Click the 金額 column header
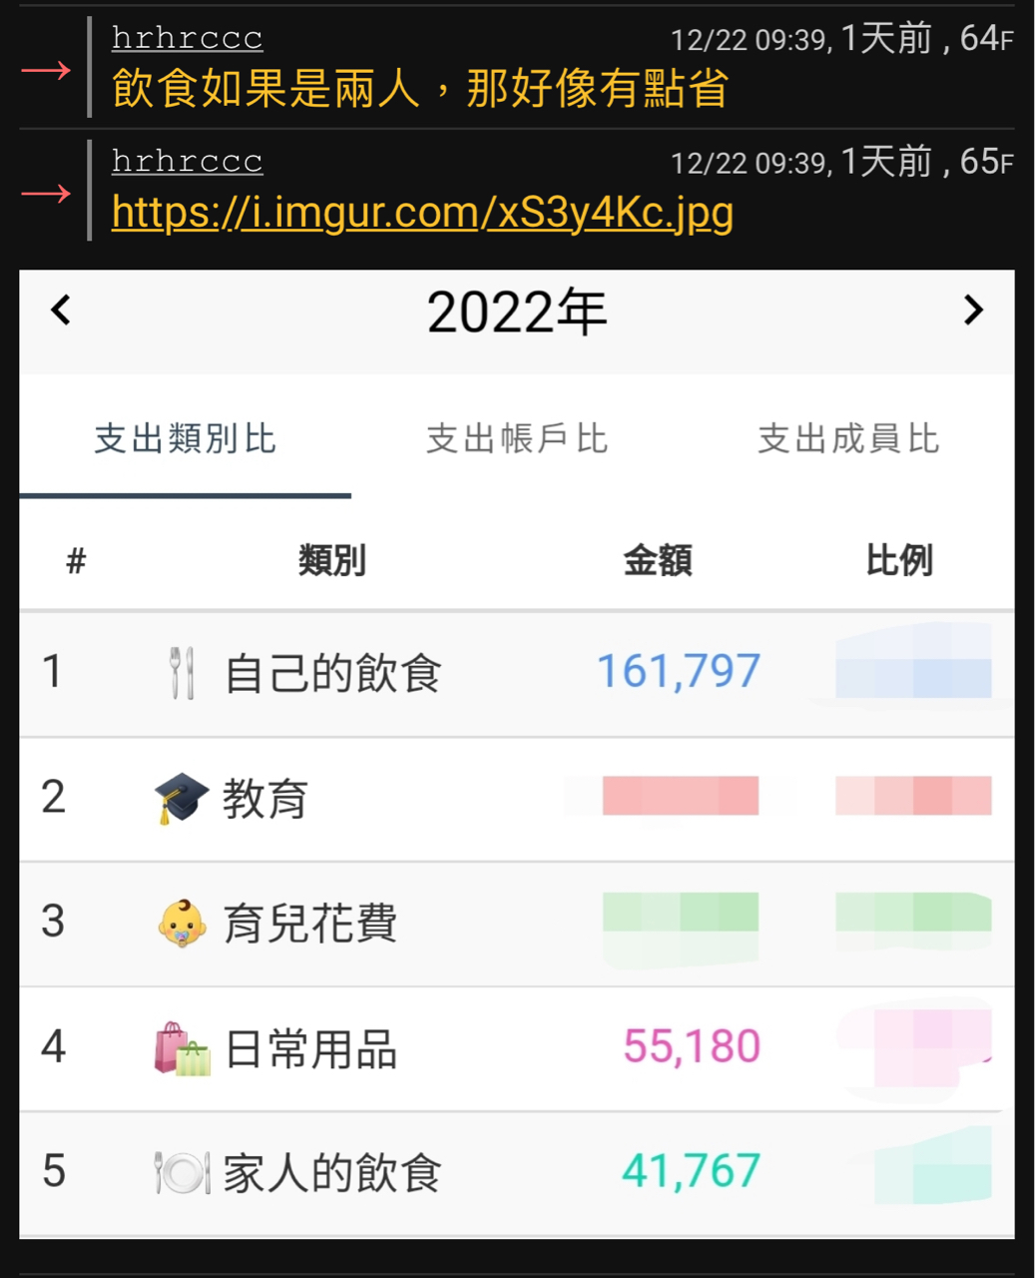 [658, 560]
